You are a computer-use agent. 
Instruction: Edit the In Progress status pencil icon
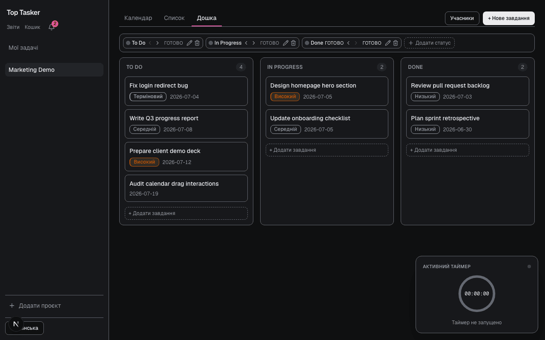point(286,43)
